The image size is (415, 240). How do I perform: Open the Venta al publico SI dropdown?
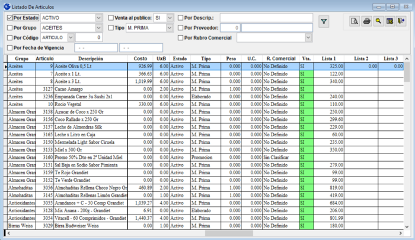coord(170,18)
